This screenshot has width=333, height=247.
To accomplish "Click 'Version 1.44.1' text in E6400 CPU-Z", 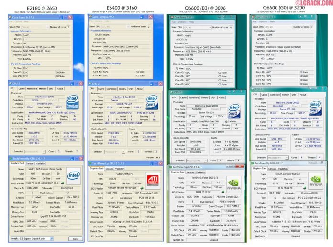I will click(x=153, y=157).
